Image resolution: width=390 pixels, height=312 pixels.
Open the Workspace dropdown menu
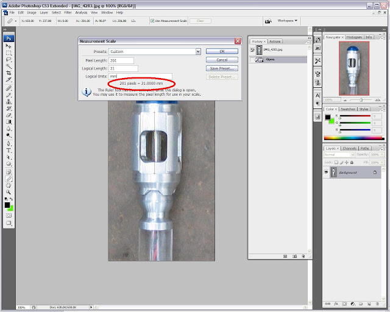[287, 21]
